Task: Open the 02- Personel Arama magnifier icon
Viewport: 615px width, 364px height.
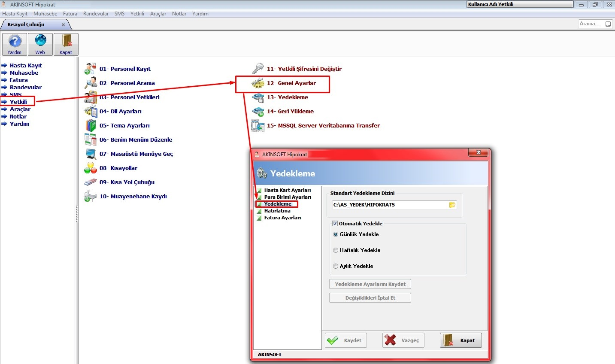Action: (90, 83)
